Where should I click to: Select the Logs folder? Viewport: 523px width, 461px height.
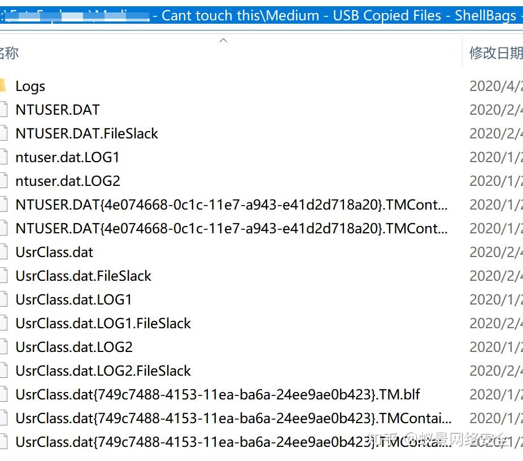click(x=30, y=86)
